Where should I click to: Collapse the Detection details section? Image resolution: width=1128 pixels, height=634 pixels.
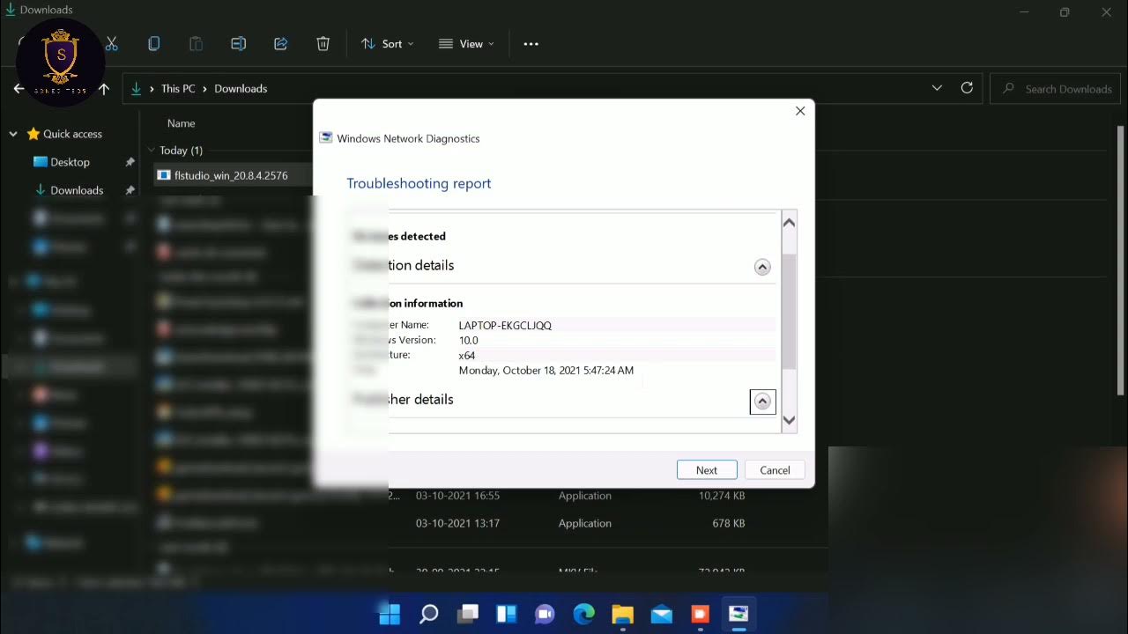point(762,267)
